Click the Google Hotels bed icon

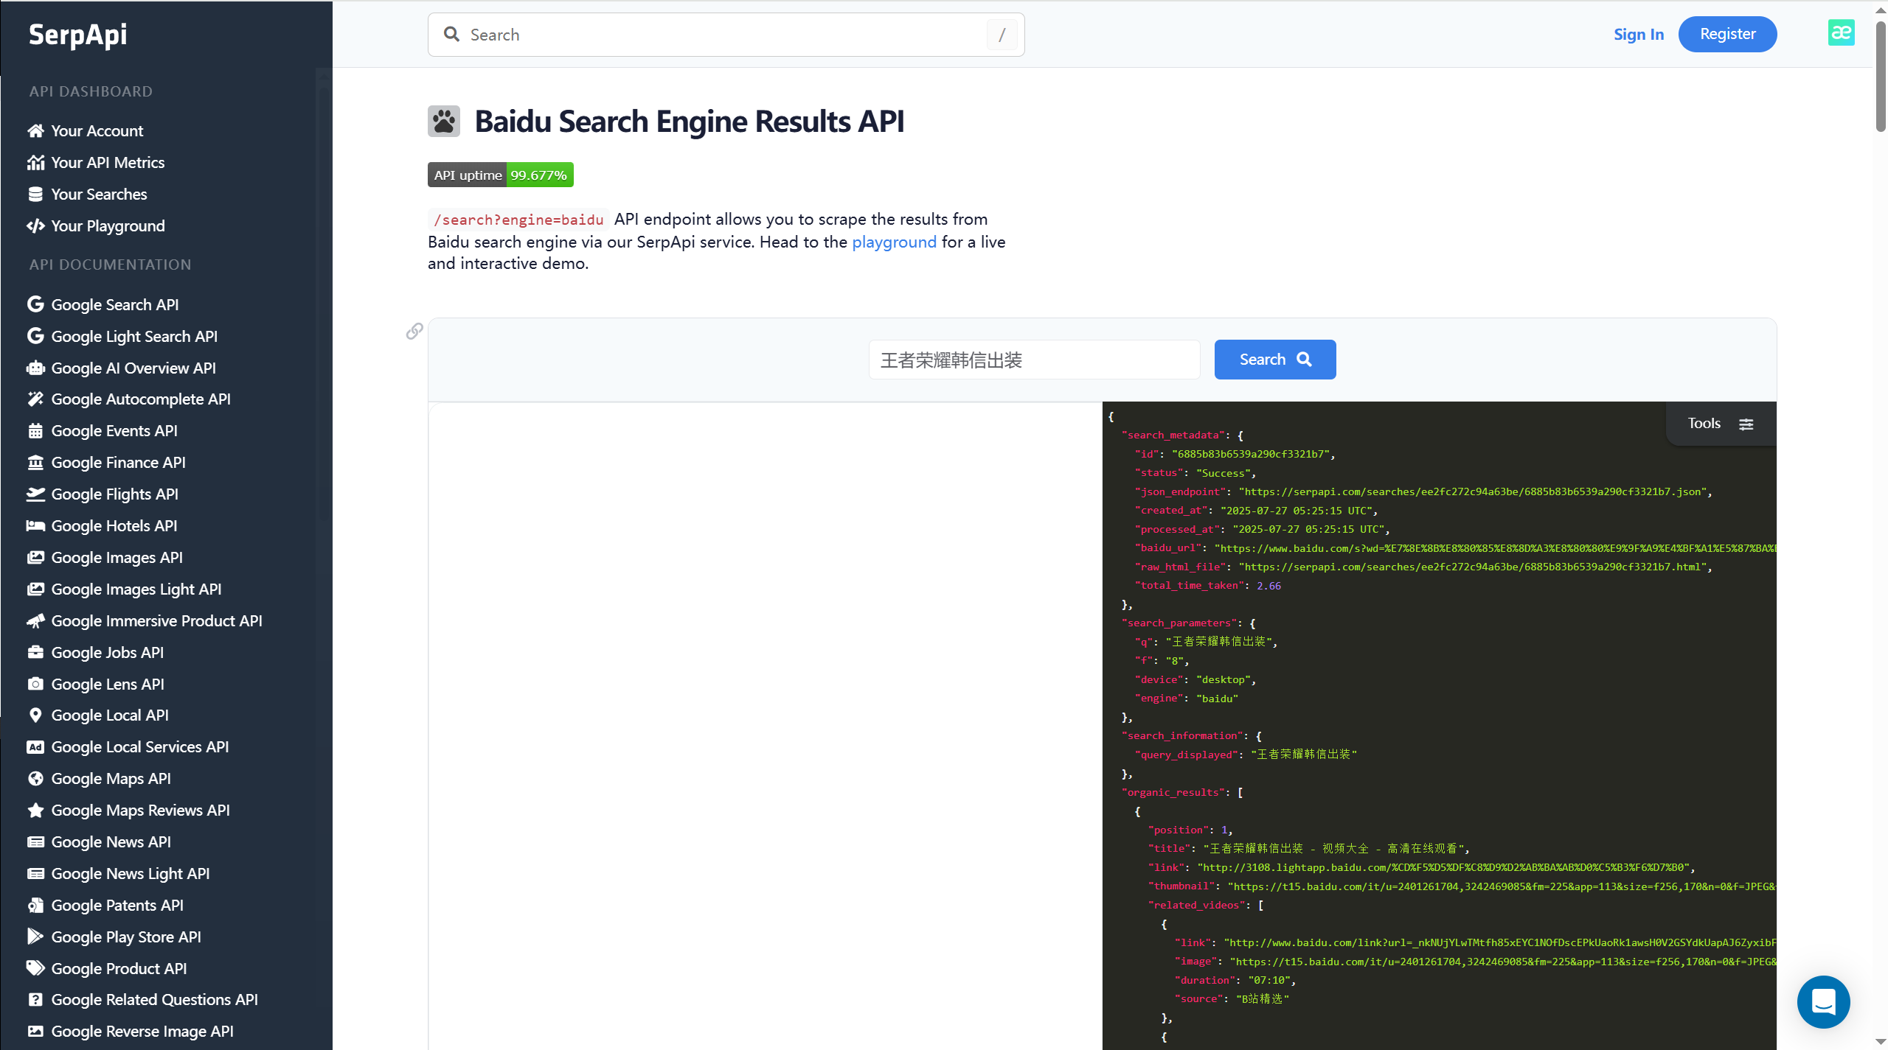click(x=35, y=526)
